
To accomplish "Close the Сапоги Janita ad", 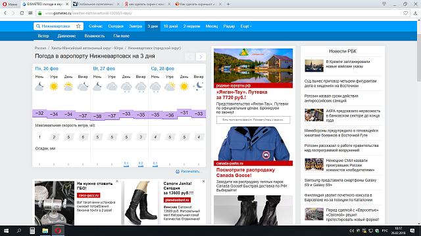I will pyautogui.click(x=203, y=182).
